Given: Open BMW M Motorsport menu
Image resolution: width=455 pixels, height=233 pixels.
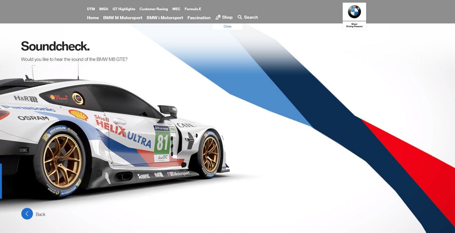Looking at the screenshot, I should [123, 18].
